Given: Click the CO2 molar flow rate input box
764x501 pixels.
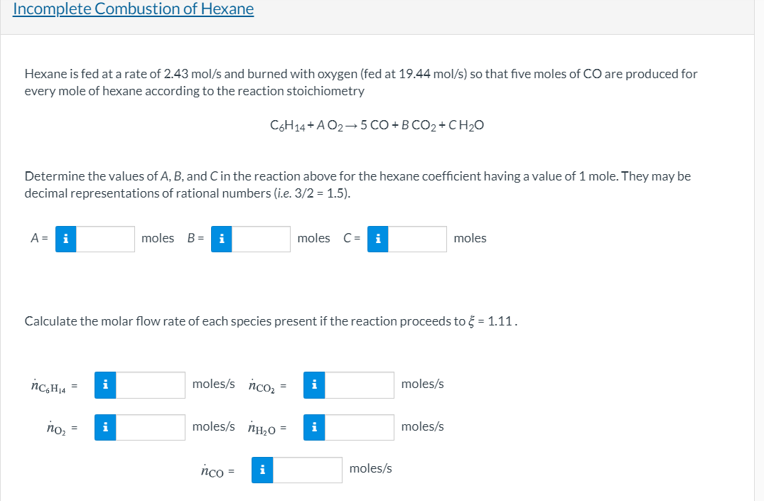Looking at the screenshot, I should [x=360, y=384].
